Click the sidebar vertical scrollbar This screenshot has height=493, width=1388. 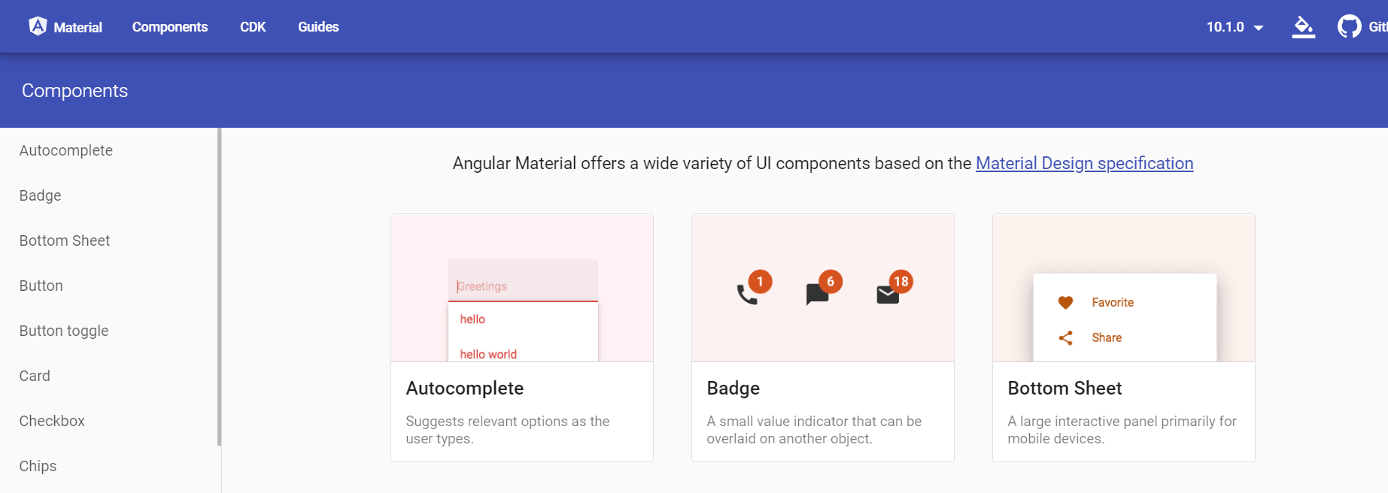pyautogui.click(x=219, y=286)
